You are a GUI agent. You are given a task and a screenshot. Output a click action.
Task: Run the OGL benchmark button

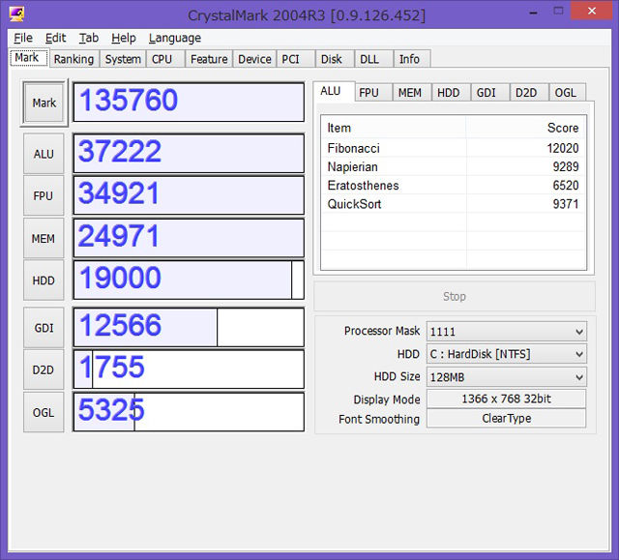[x=44, y=412]
